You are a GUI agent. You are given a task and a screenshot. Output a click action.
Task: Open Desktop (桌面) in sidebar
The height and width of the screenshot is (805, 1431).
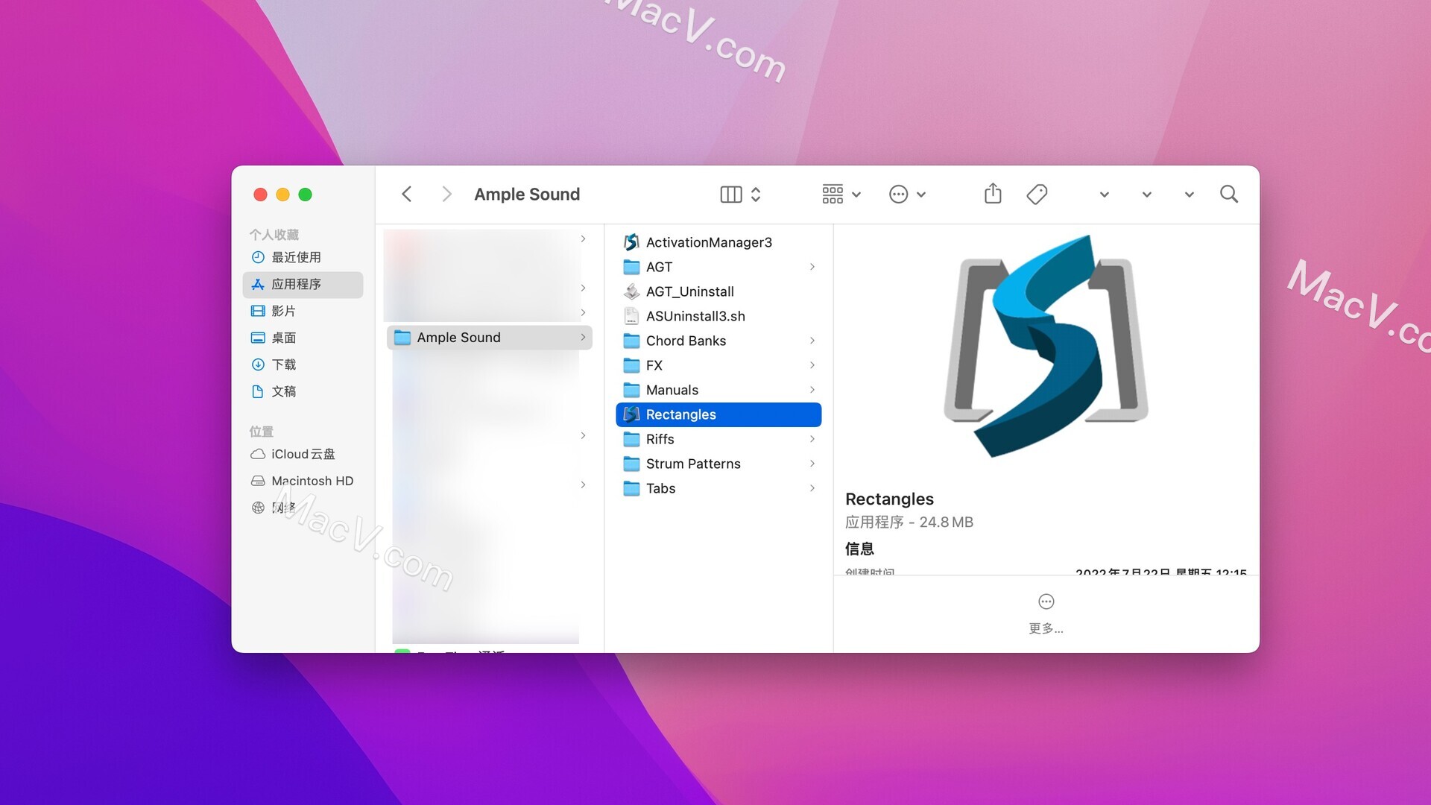303,338
